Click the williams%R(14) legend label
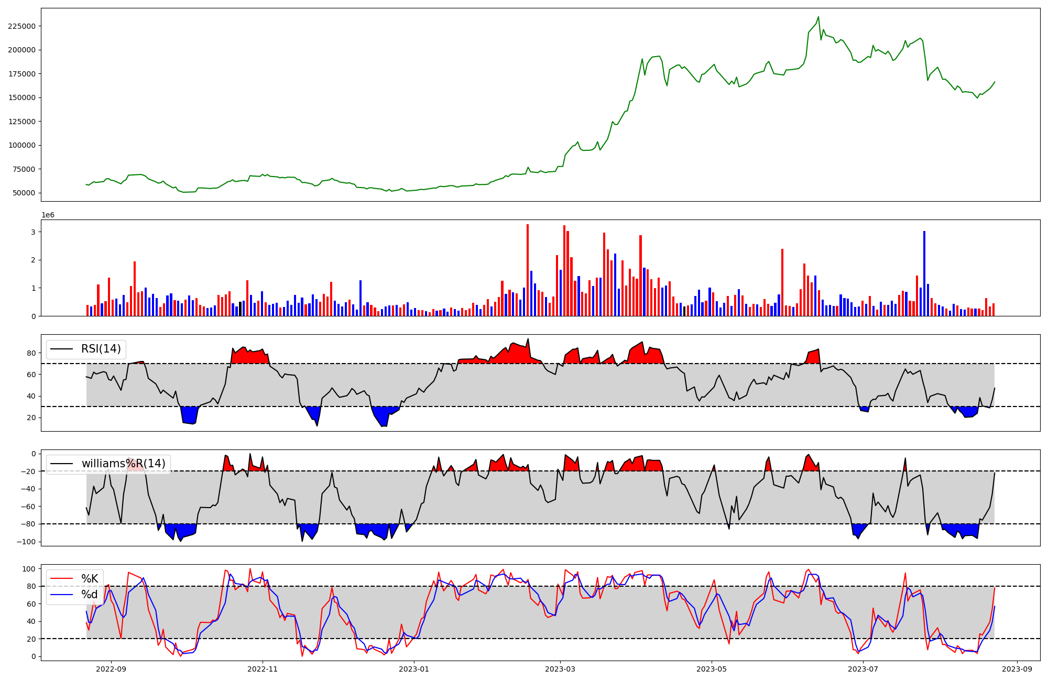This screenshot has height=681, width=1048. click(123, 464)
